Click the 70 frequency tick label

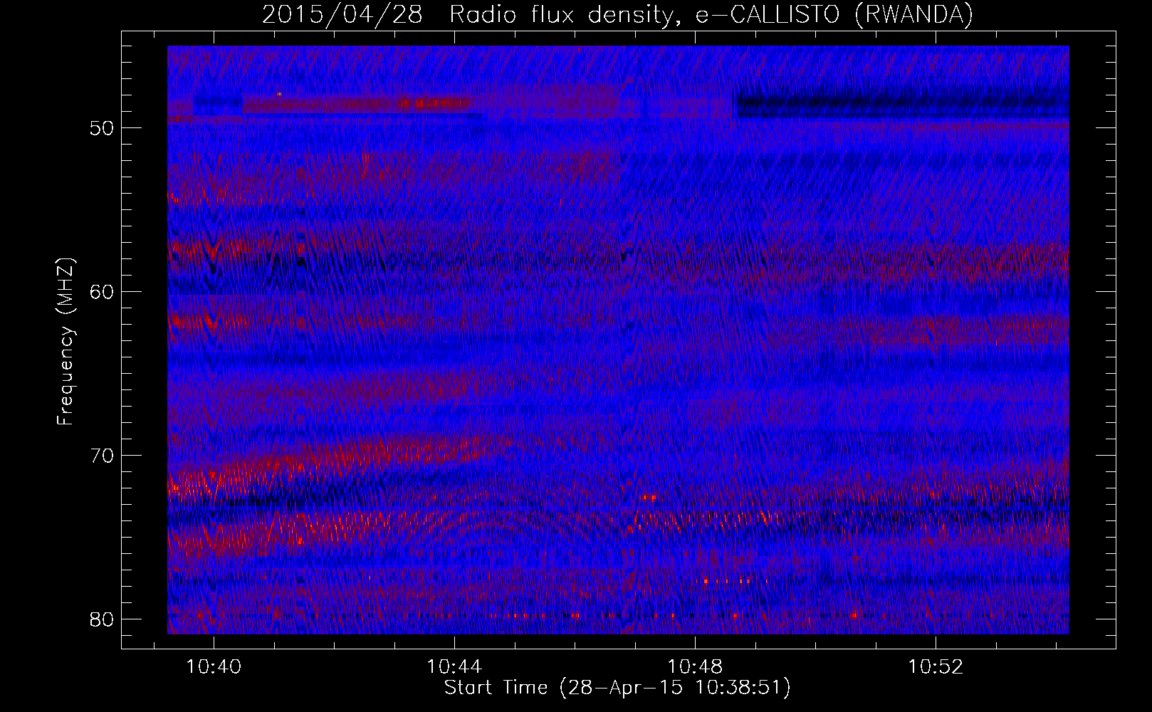pos(102,456)
